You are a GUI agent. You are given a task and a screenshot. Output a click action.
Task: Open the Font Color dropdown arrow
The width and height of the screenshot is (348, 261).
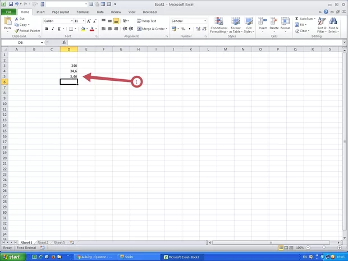[x=96, y=29]
